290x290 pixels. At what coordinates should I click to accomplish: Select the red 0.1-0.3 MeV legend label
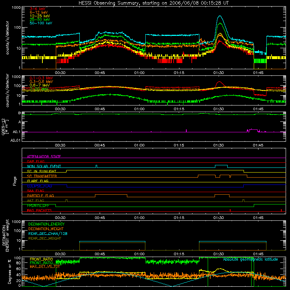click(41, 78)
